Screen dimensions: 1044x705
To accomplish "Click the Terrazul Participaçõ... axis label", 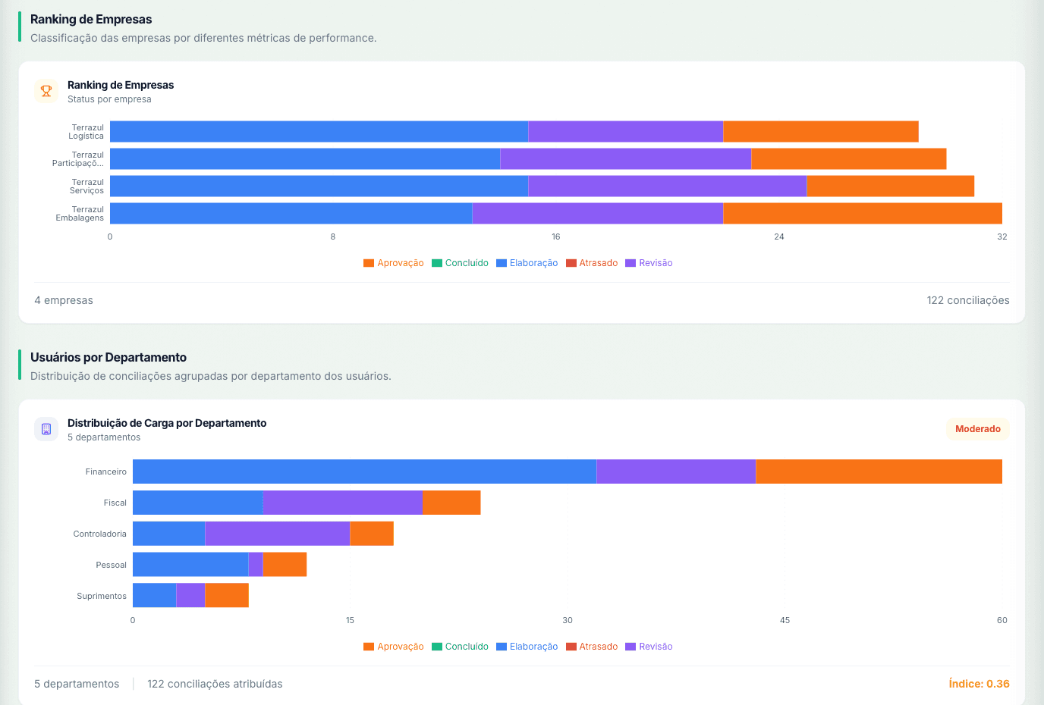I will coord(78,159).
